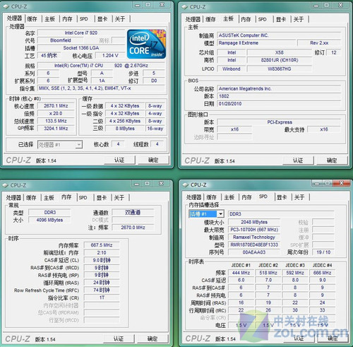Select SPD tab in the processor CPU-Z window

[x=84, y=19]
